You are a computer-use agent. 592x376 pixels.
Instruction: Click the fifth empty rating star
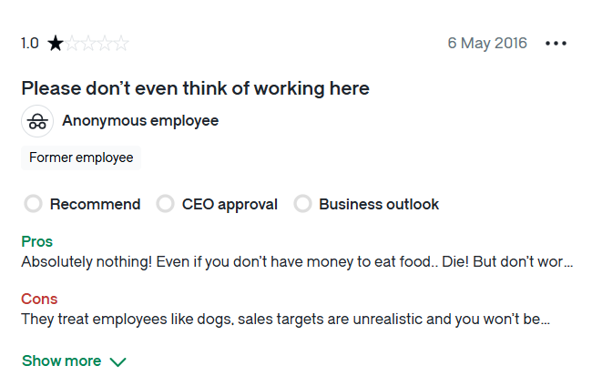[121, 43]
